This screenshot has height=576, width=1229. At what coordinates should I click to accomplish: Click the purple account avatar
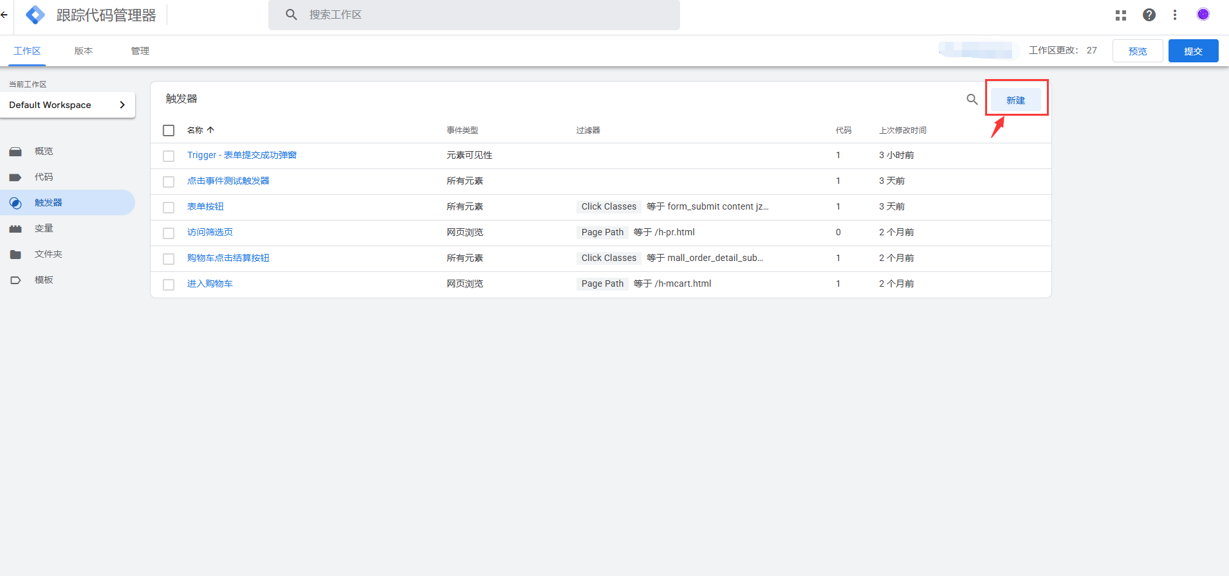pos(1203,14)
